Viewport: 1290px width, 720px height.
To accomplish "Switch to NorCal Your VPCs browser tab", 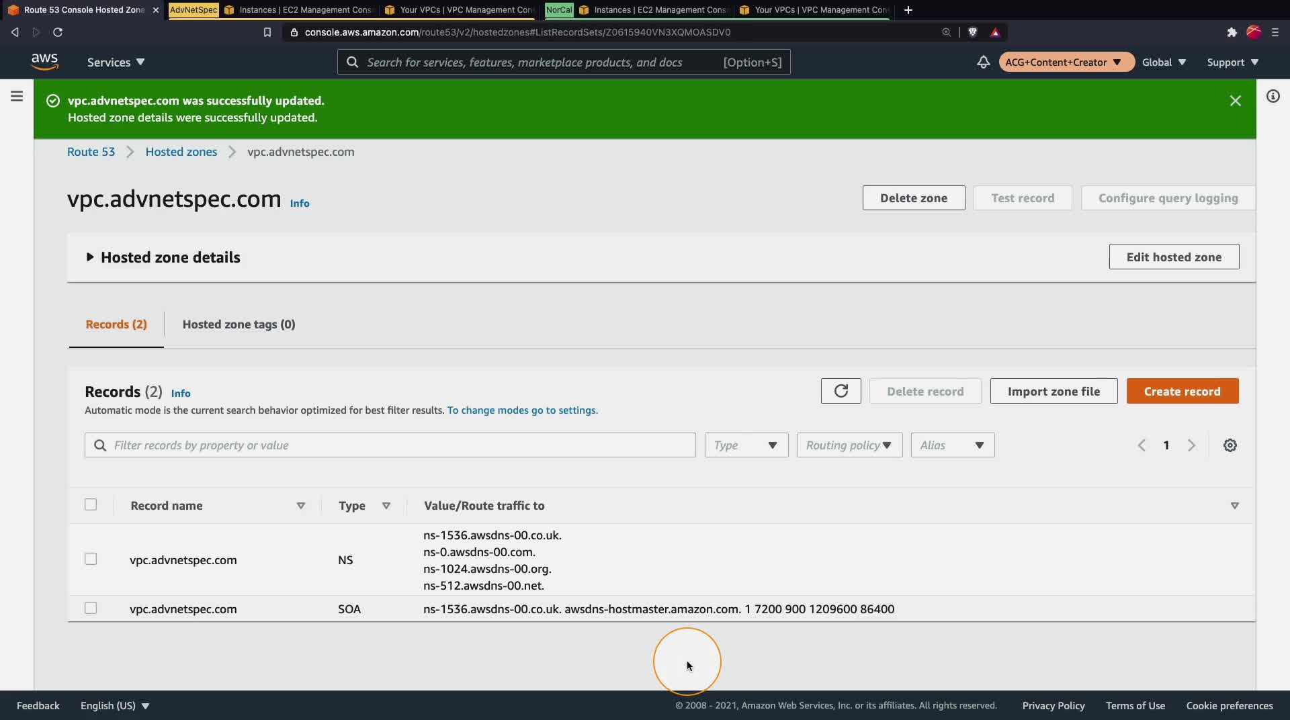I will coord(815,10).
